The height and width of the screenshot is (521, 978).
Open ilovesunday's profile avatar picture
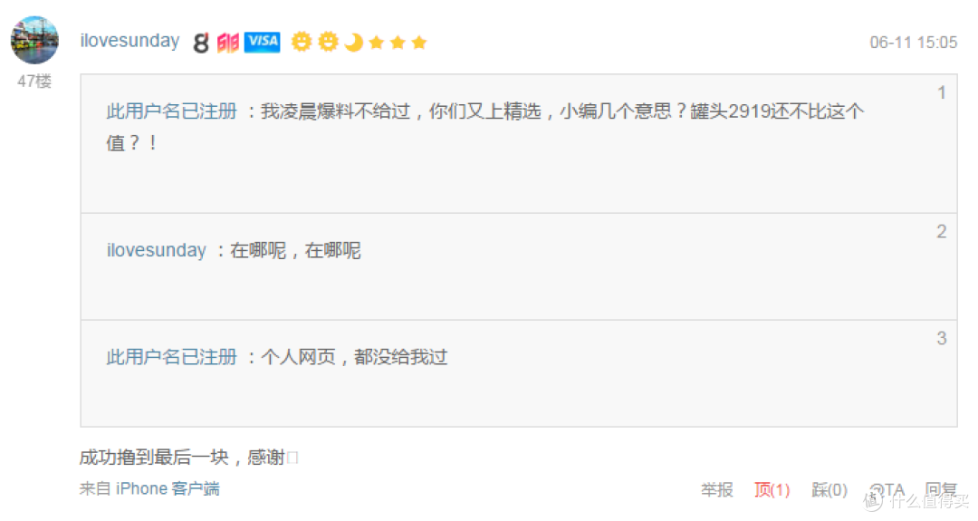click(x=35, y=41)
